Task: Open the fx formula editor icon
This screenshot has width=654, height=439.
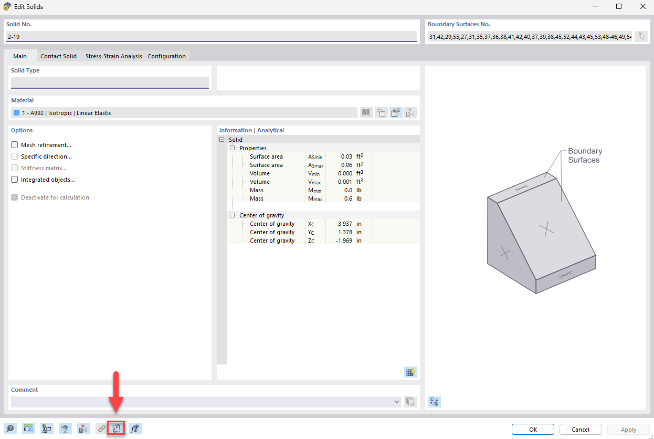Action: click(135, 428)
